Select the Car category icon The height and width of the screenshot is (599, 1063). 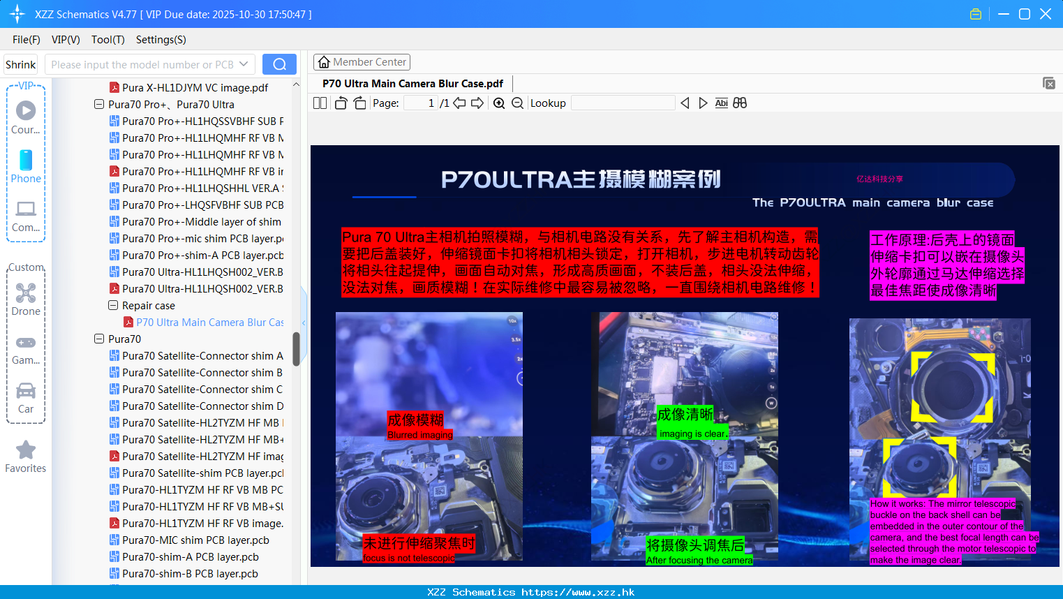click(26, 398)
